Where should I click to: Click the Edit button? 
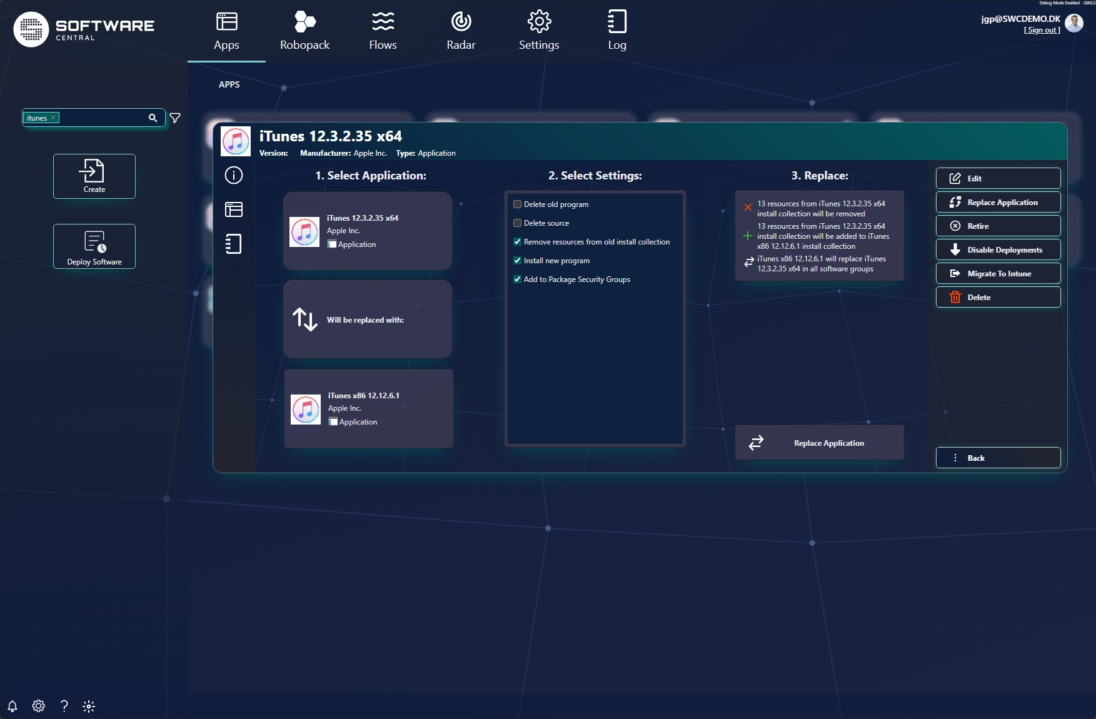click(x=998, y=178)
